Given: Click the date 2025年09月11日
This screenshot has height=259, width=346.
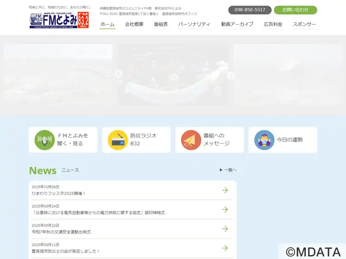Looking at the screenshot, I should pyautogui.click(x=45, y=245).
